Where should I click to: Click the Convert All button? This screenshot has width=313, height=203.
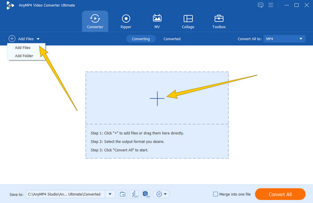pos(280,194)
